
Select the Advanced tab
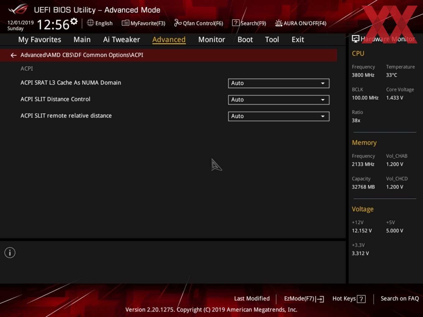169,39
